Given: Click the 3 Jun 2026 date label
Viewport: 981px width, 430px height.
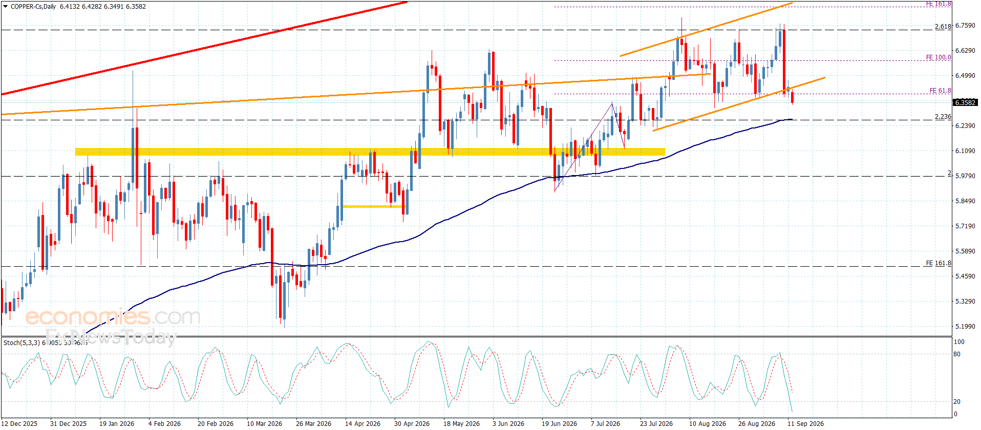Looking at the screenshot, I should point(508,424).
